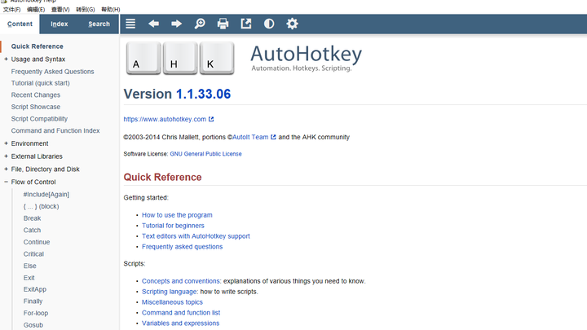Open the Catch topic

coord(32,230)
